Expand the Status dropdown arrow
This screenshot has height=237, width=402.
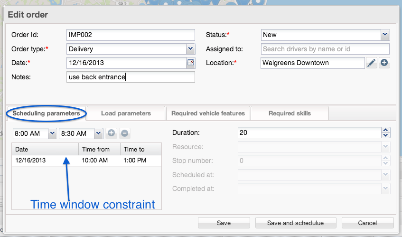(385, 35)
